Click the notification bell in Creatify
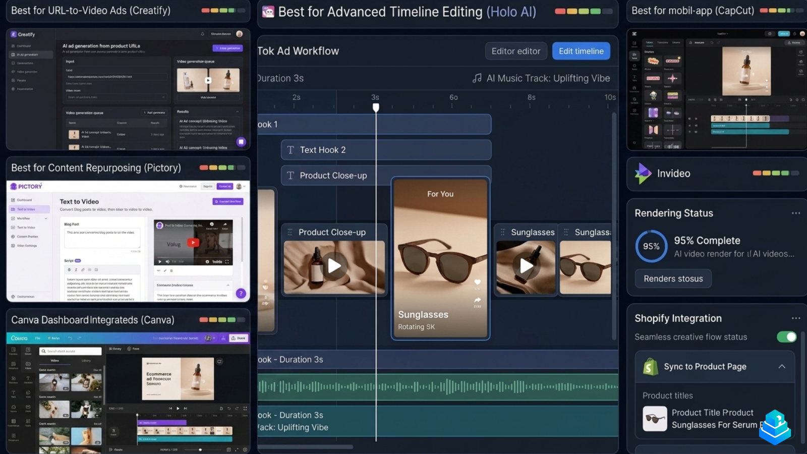 [202, 34]
